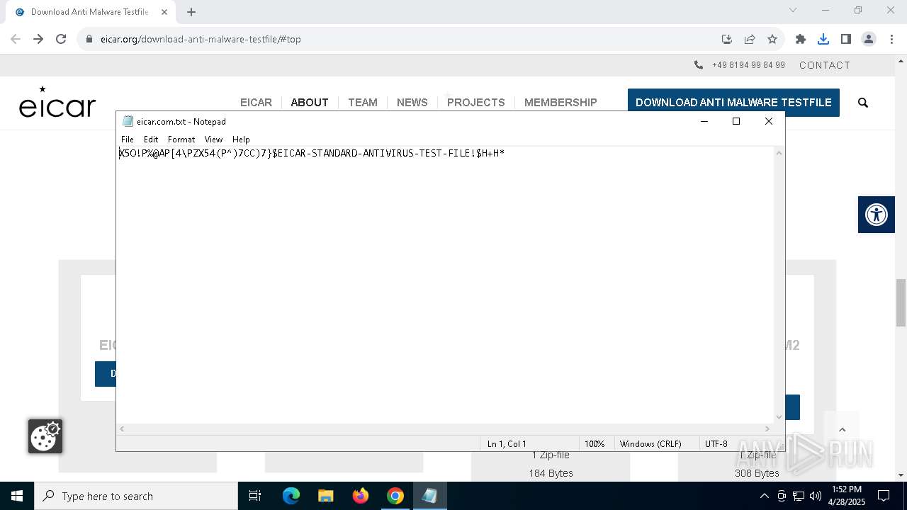
Task: Click Notepad vertical scrollbar up arrow
Action: [x=779, y=153]
